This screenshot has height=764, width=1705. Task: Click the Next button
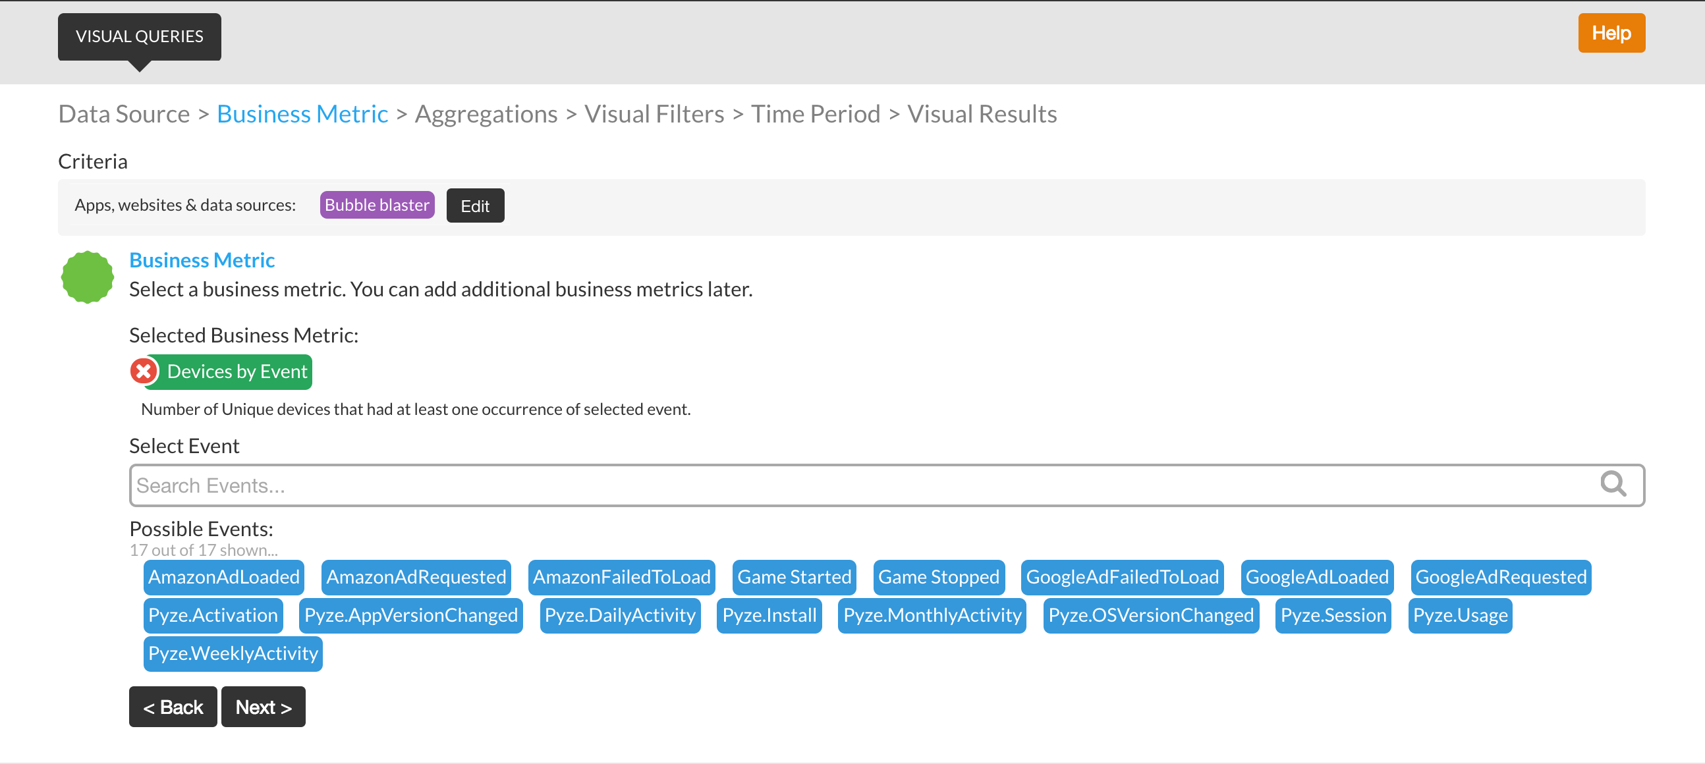tap(263, 707)
